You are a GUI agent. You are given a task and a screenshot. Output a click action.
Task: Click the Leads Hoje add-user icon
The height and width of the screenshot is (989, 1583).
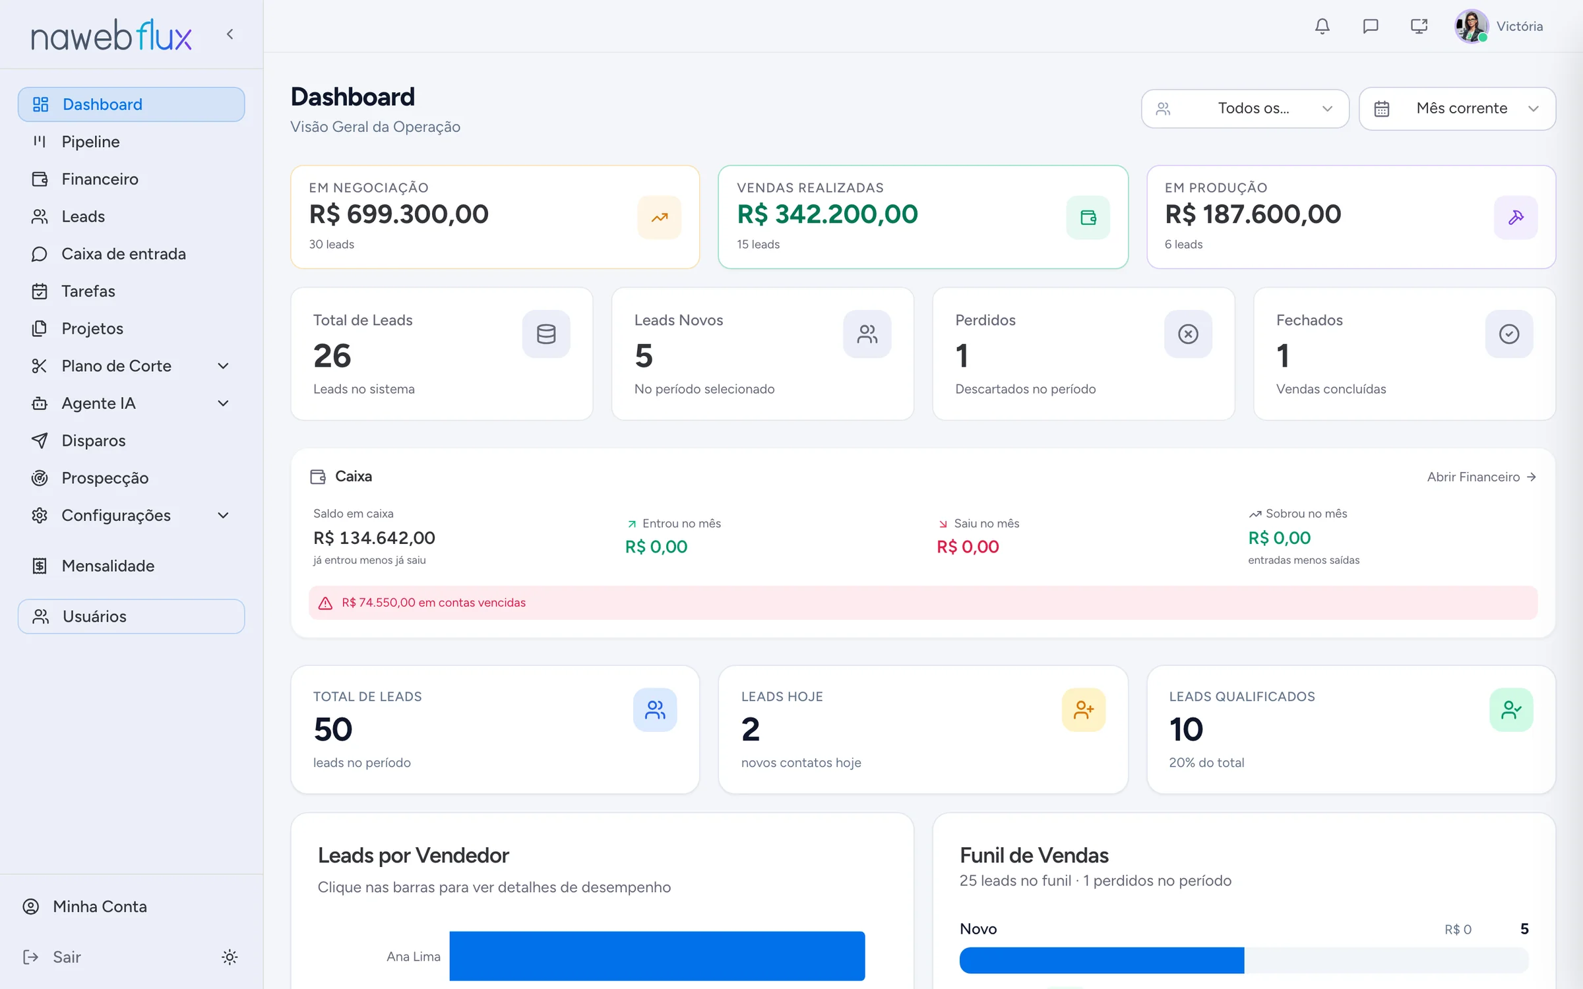(1084, 709)
